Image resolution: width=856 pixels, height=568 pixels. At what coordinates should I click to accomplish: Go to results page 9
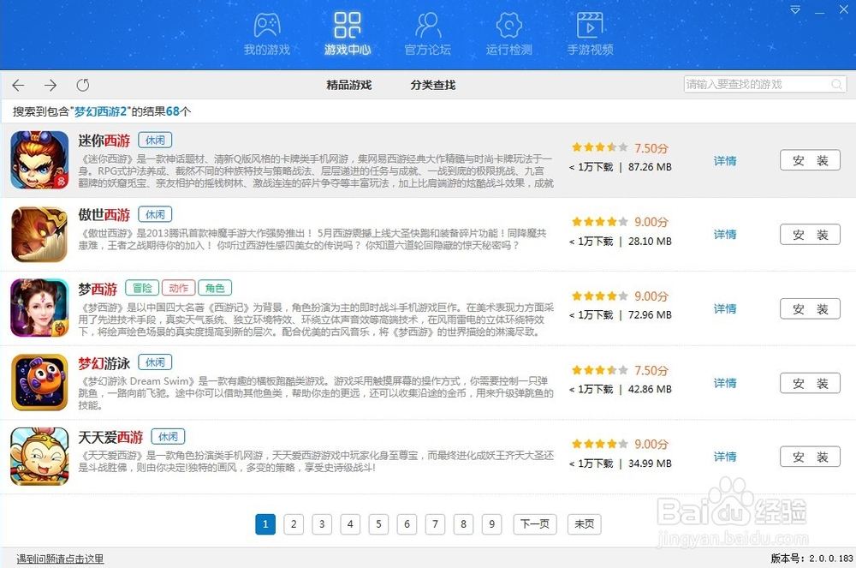click(492, 524)
